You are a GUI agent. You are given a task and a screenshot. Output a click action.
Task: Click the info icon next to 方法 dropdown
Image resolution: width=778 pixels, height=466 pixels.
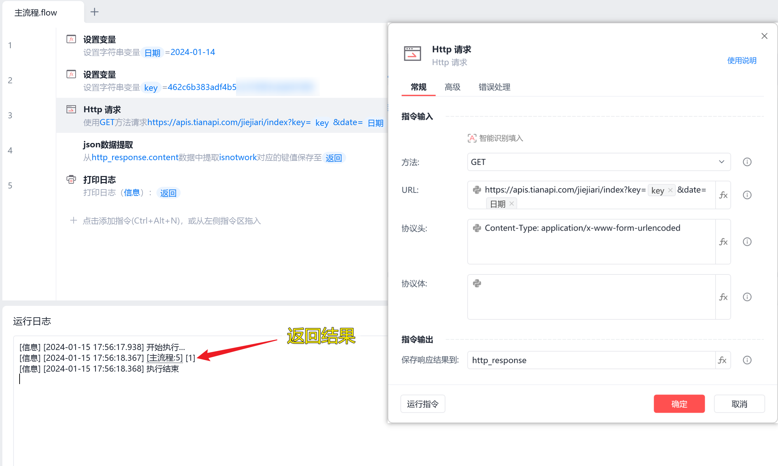(x=747, y=162)
